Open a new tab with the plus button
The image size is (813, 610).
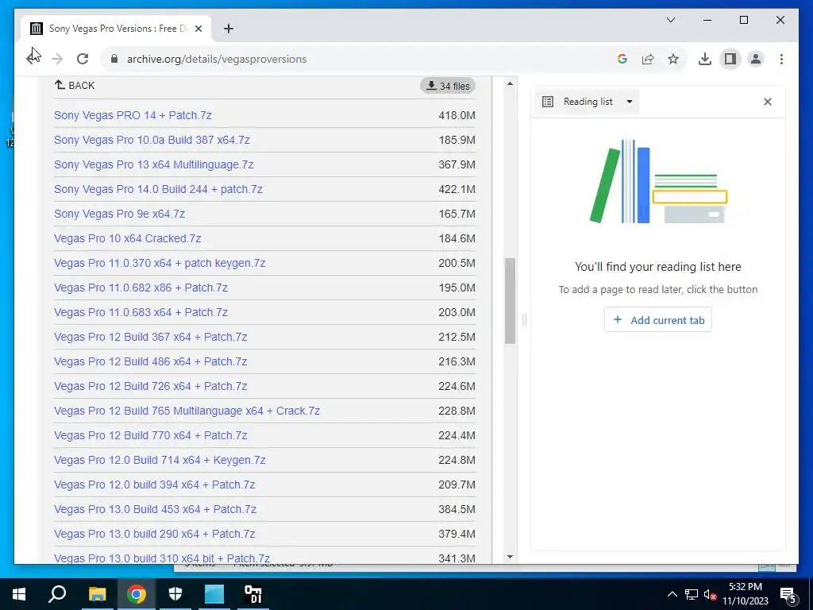pos(228,29)
